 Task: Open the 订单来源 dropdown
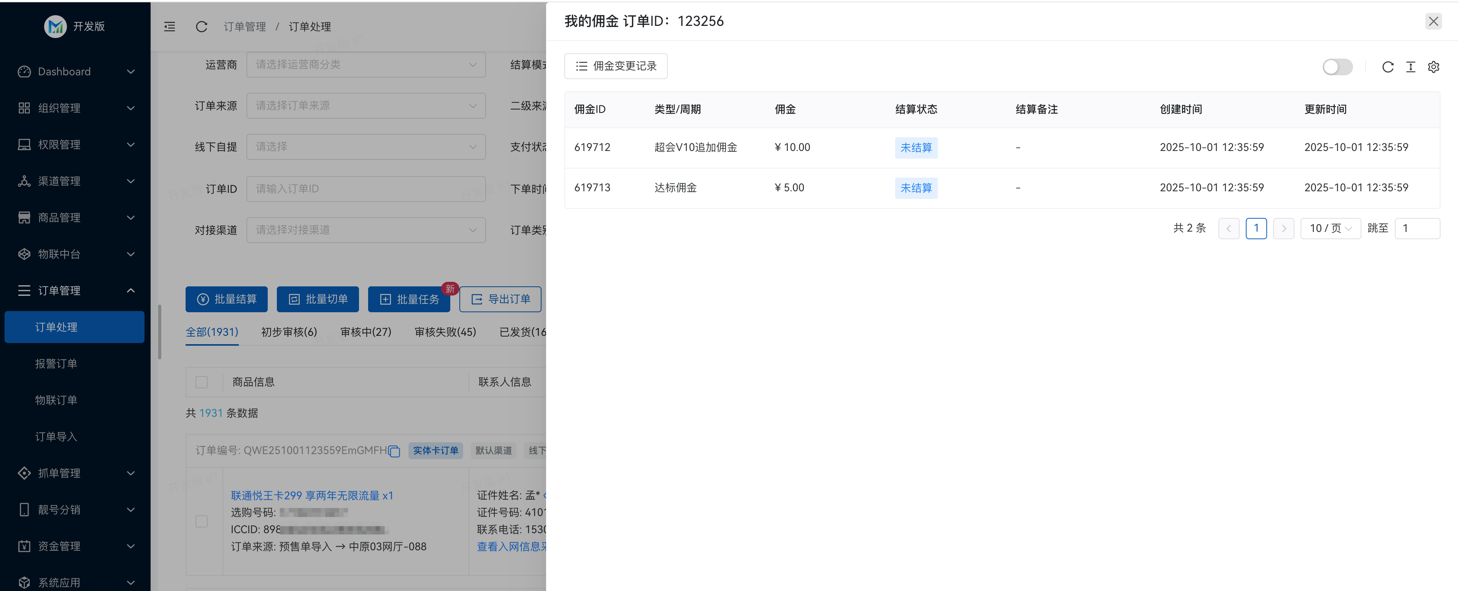[365, 105]
